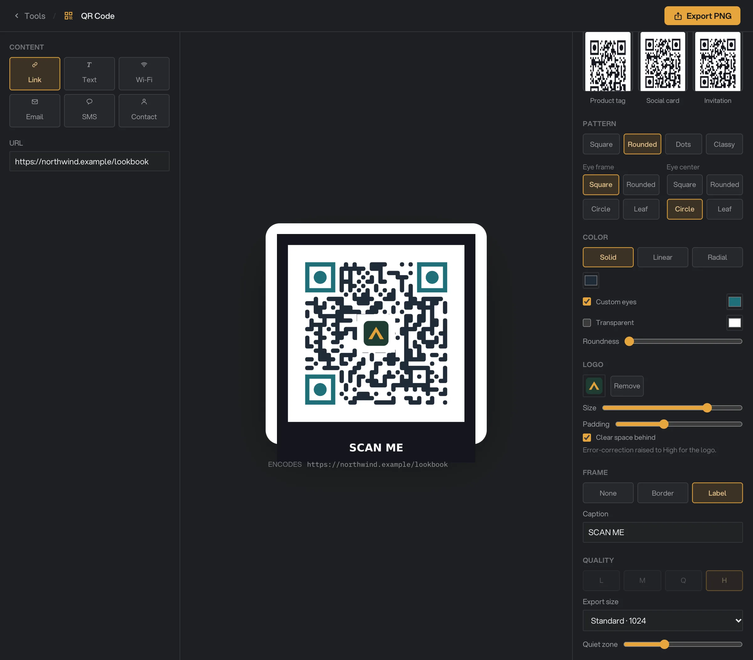Open the white background color swatch
Image resolution: width=753 pixels, height=660 pixels.
[734, 323]
